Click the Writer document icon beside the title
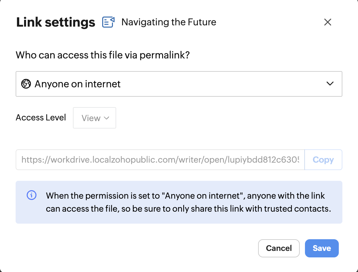358x272 pixels. point(108,22)
